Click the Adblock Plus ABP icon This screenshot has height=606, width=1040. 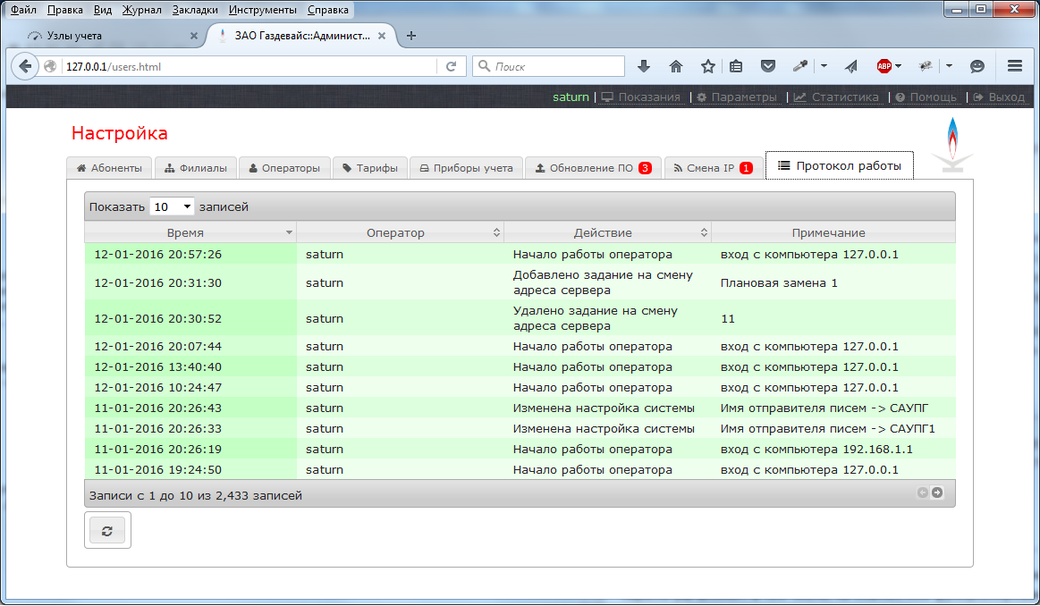[x=884, y=66]
